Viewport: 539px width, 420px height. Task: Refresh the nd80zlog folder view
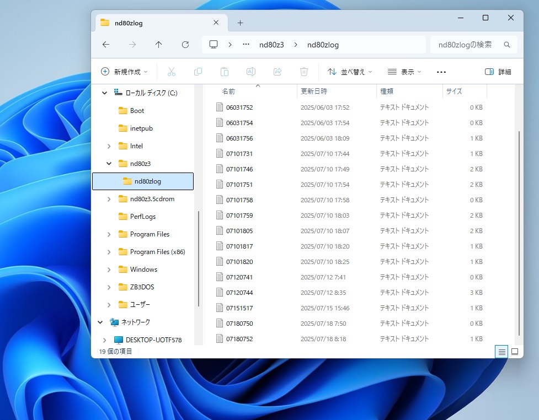[x=185, y=45]
